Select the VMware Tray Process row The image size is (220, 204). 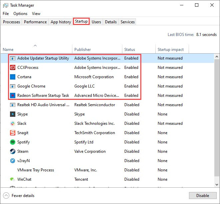[107, 170]
